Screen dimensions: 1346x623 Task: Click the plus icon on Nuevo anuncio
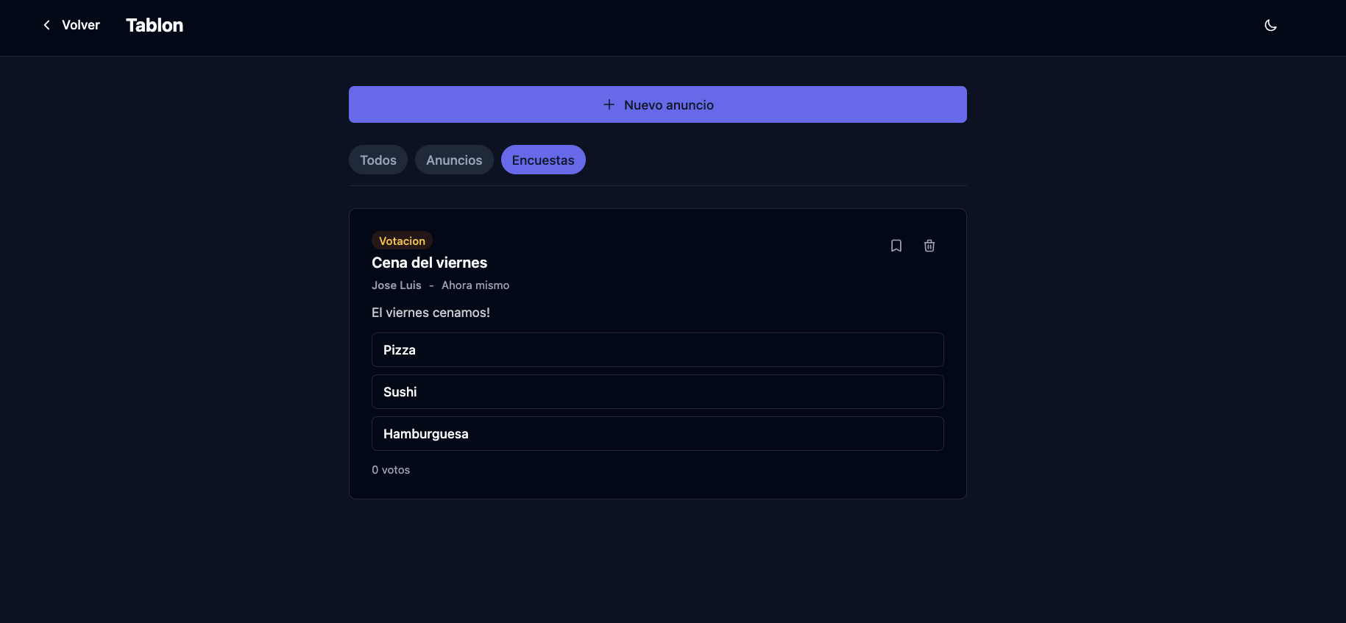tap(609, 104)
